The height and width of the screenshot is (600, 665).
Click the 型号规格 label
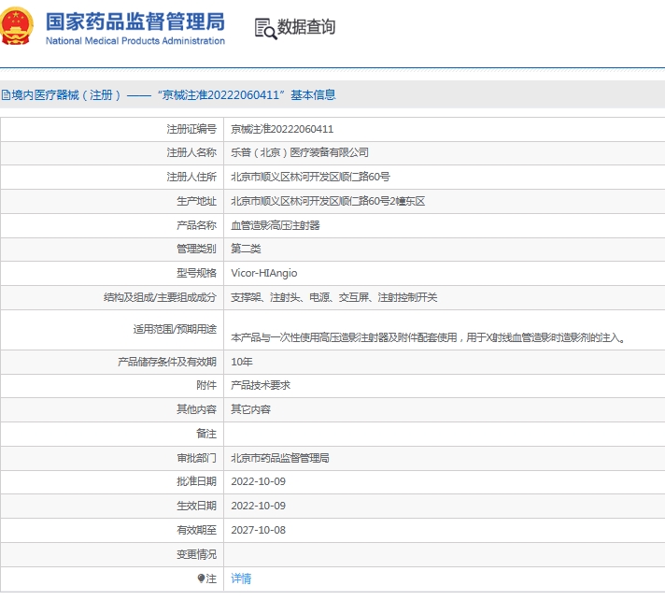197,273
